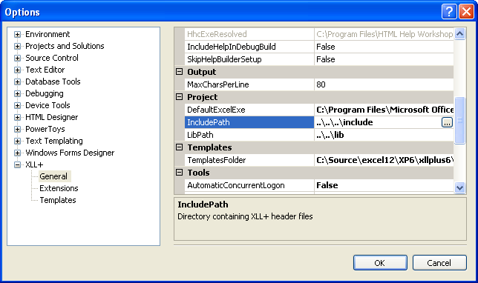The height and width of the screenshot is (283, 478).
Task: Click the scroll up arrow in property grid
Action: [x=459, y=34]
